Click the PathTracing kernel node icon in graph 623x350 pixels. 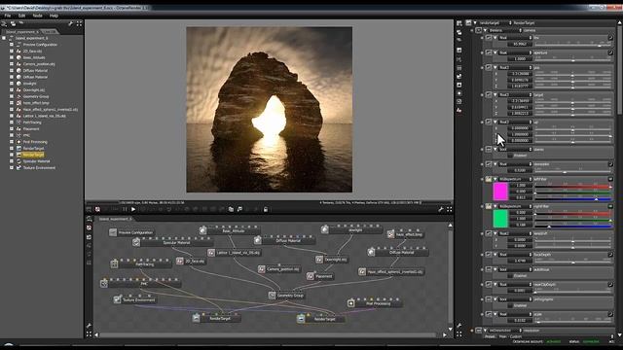(115, 263)
